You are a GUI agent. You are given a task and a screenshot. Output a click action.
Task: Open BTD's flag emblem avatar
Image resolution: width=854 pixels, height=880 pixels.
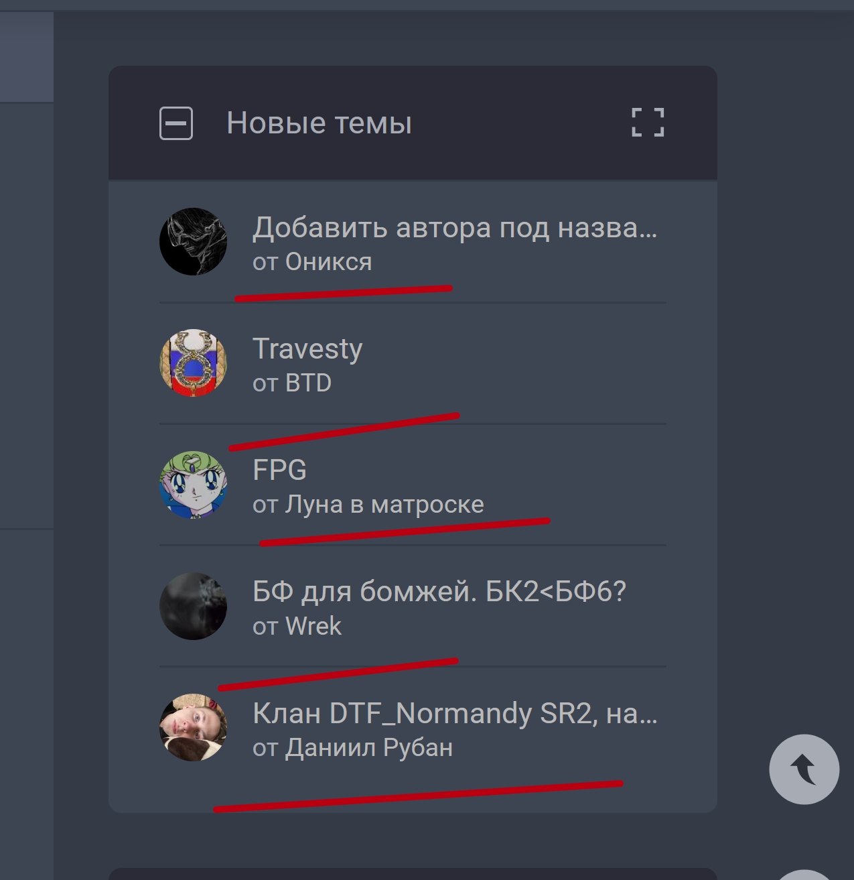pyautogui.click(x=193, y=363)
